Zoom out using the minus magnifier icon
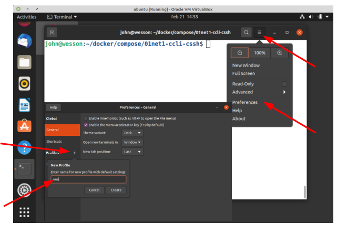This screenshot has width=337, height=225. (x=240, y=53)
